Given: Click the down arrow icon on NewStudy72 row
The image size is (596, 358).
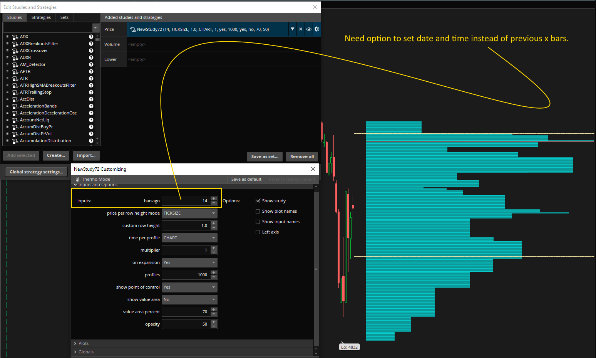Looking at the screenshot, I should [x=292, y=29].
